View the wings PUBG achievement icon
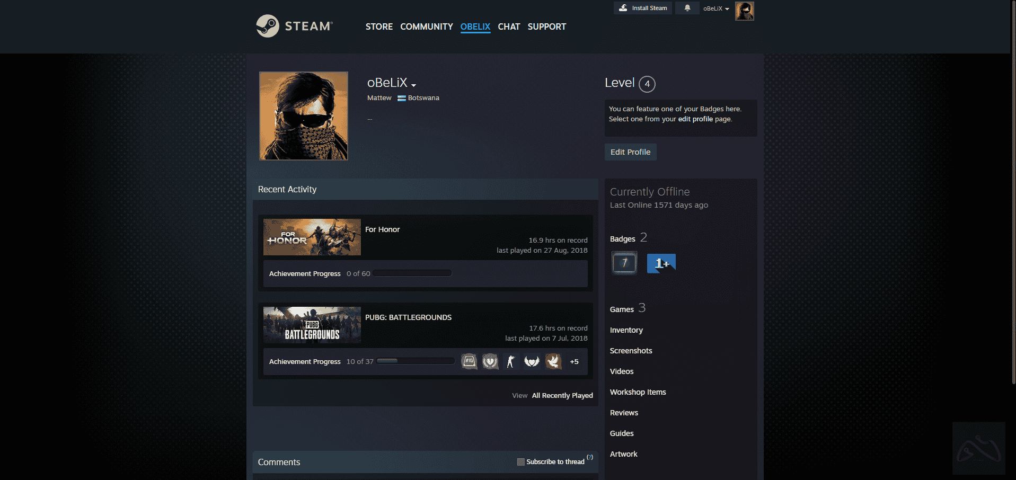Image resolution: width=1016 pixels, height=480 pixels. (x=532, y=361)
